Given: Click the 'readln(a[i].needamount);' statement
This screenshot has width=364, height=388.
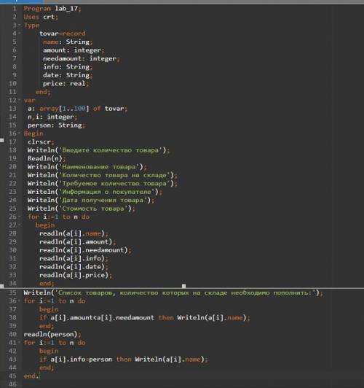Looking at the screenshot, I should coord(85,250).
